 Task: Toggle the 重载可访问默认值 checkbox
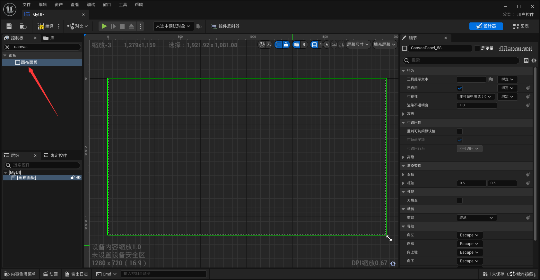tap(460, 131)
